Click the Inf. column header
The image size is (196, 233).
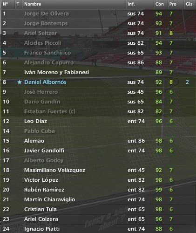click(x=131, y=4)
